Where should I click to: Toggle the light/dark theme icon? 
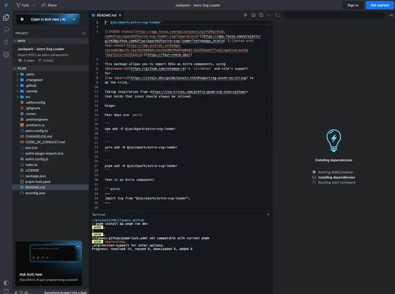(6, 283)
